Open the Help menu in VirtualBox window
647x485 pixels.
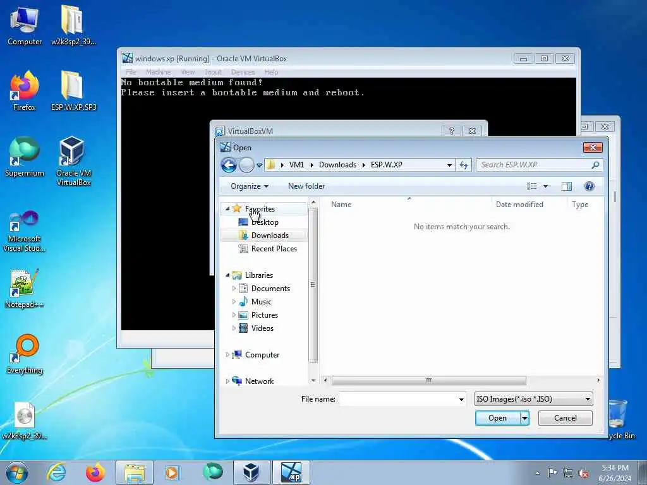[x=271, y=72]
